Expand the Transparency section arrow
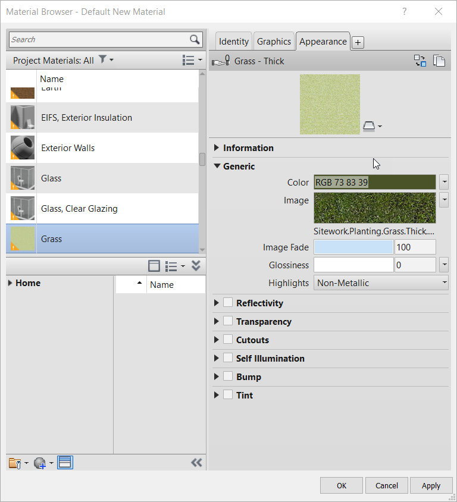 click(x=217, y=321)
